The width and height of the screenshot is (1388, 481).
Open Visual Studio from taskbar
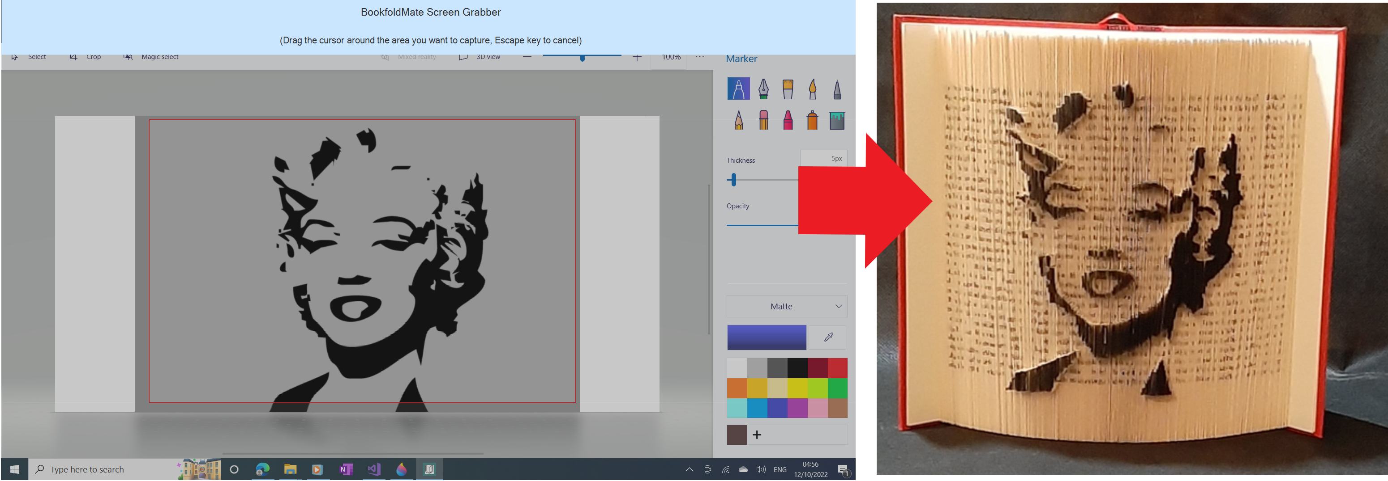pos(373,469)
